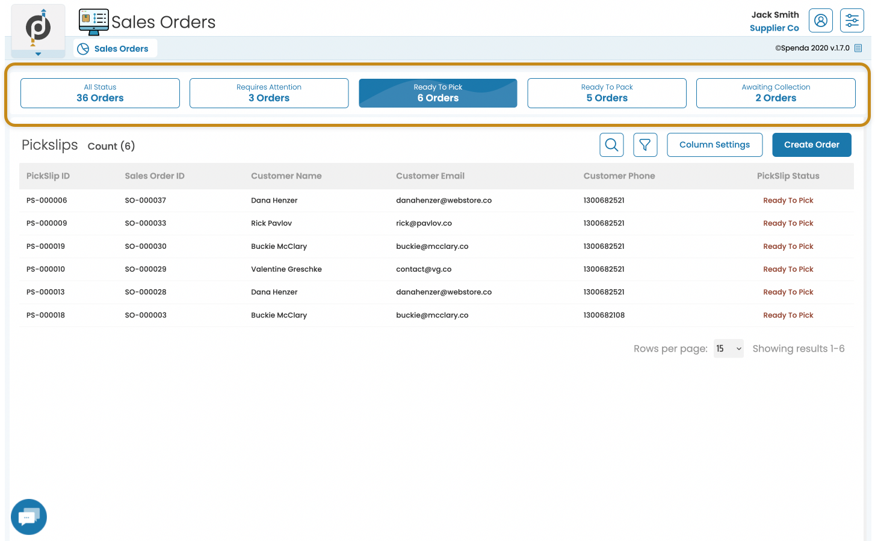Open the Spenda logo menu

point(38,27)
